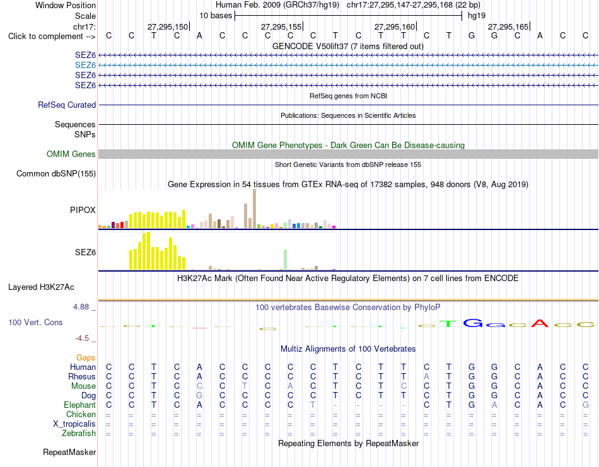The width and height of the screenshot is (599, 467).
Task: Select the Zebrafish alignment row label
Action: (x=78, y=434)
